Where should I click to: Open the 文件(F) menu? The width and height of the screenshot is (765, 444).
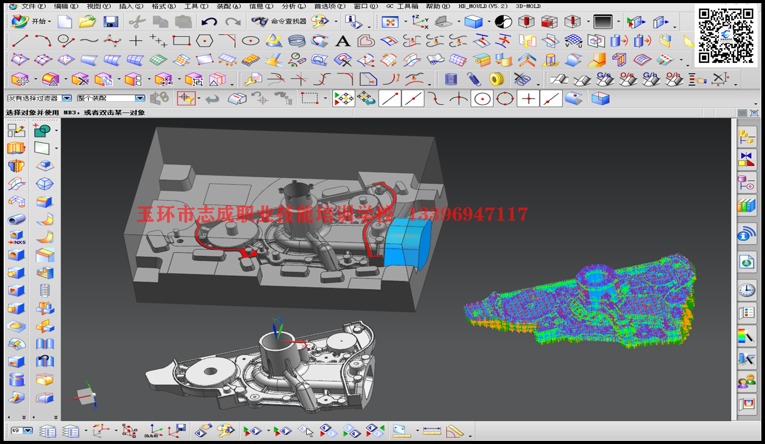coord(33,6)
